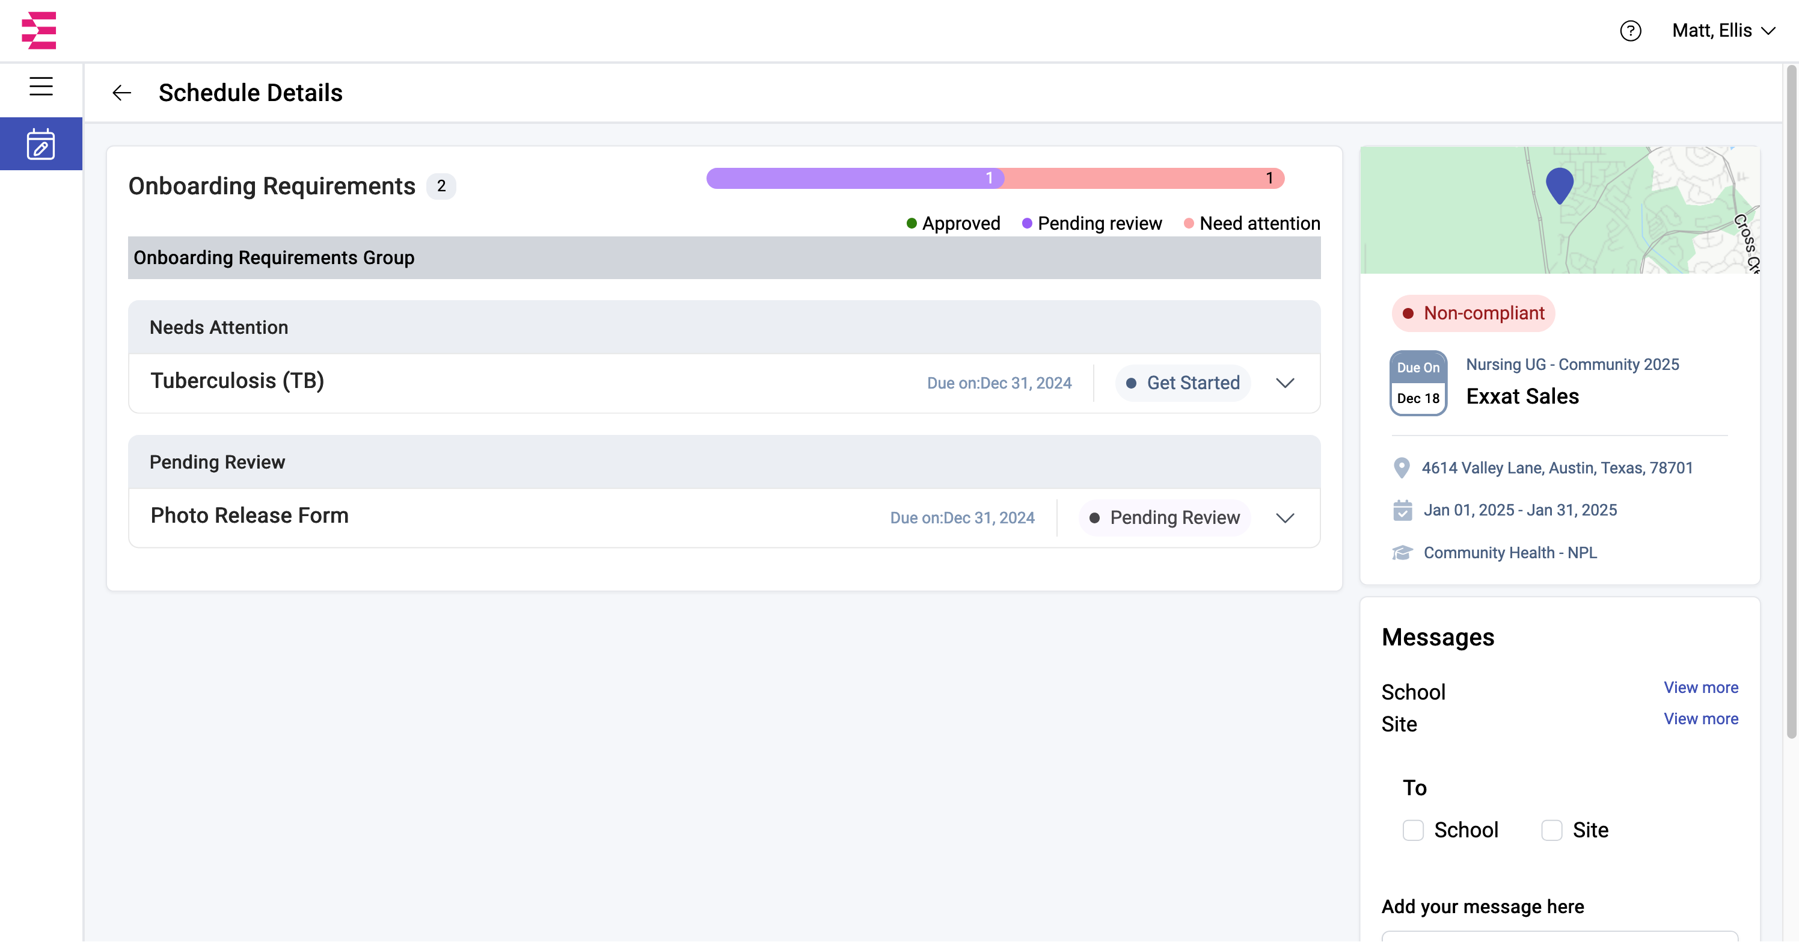Click the Due On Dec 18 badge

click(1418, 383)
